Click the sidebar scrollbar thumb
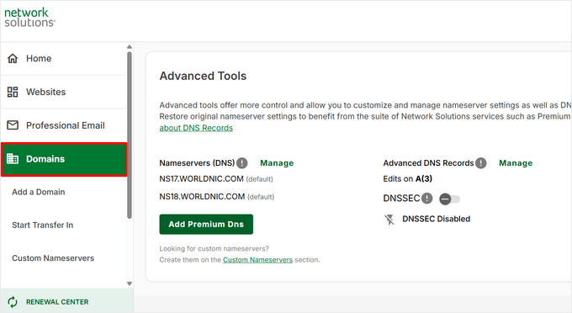 tap(130, 135)
